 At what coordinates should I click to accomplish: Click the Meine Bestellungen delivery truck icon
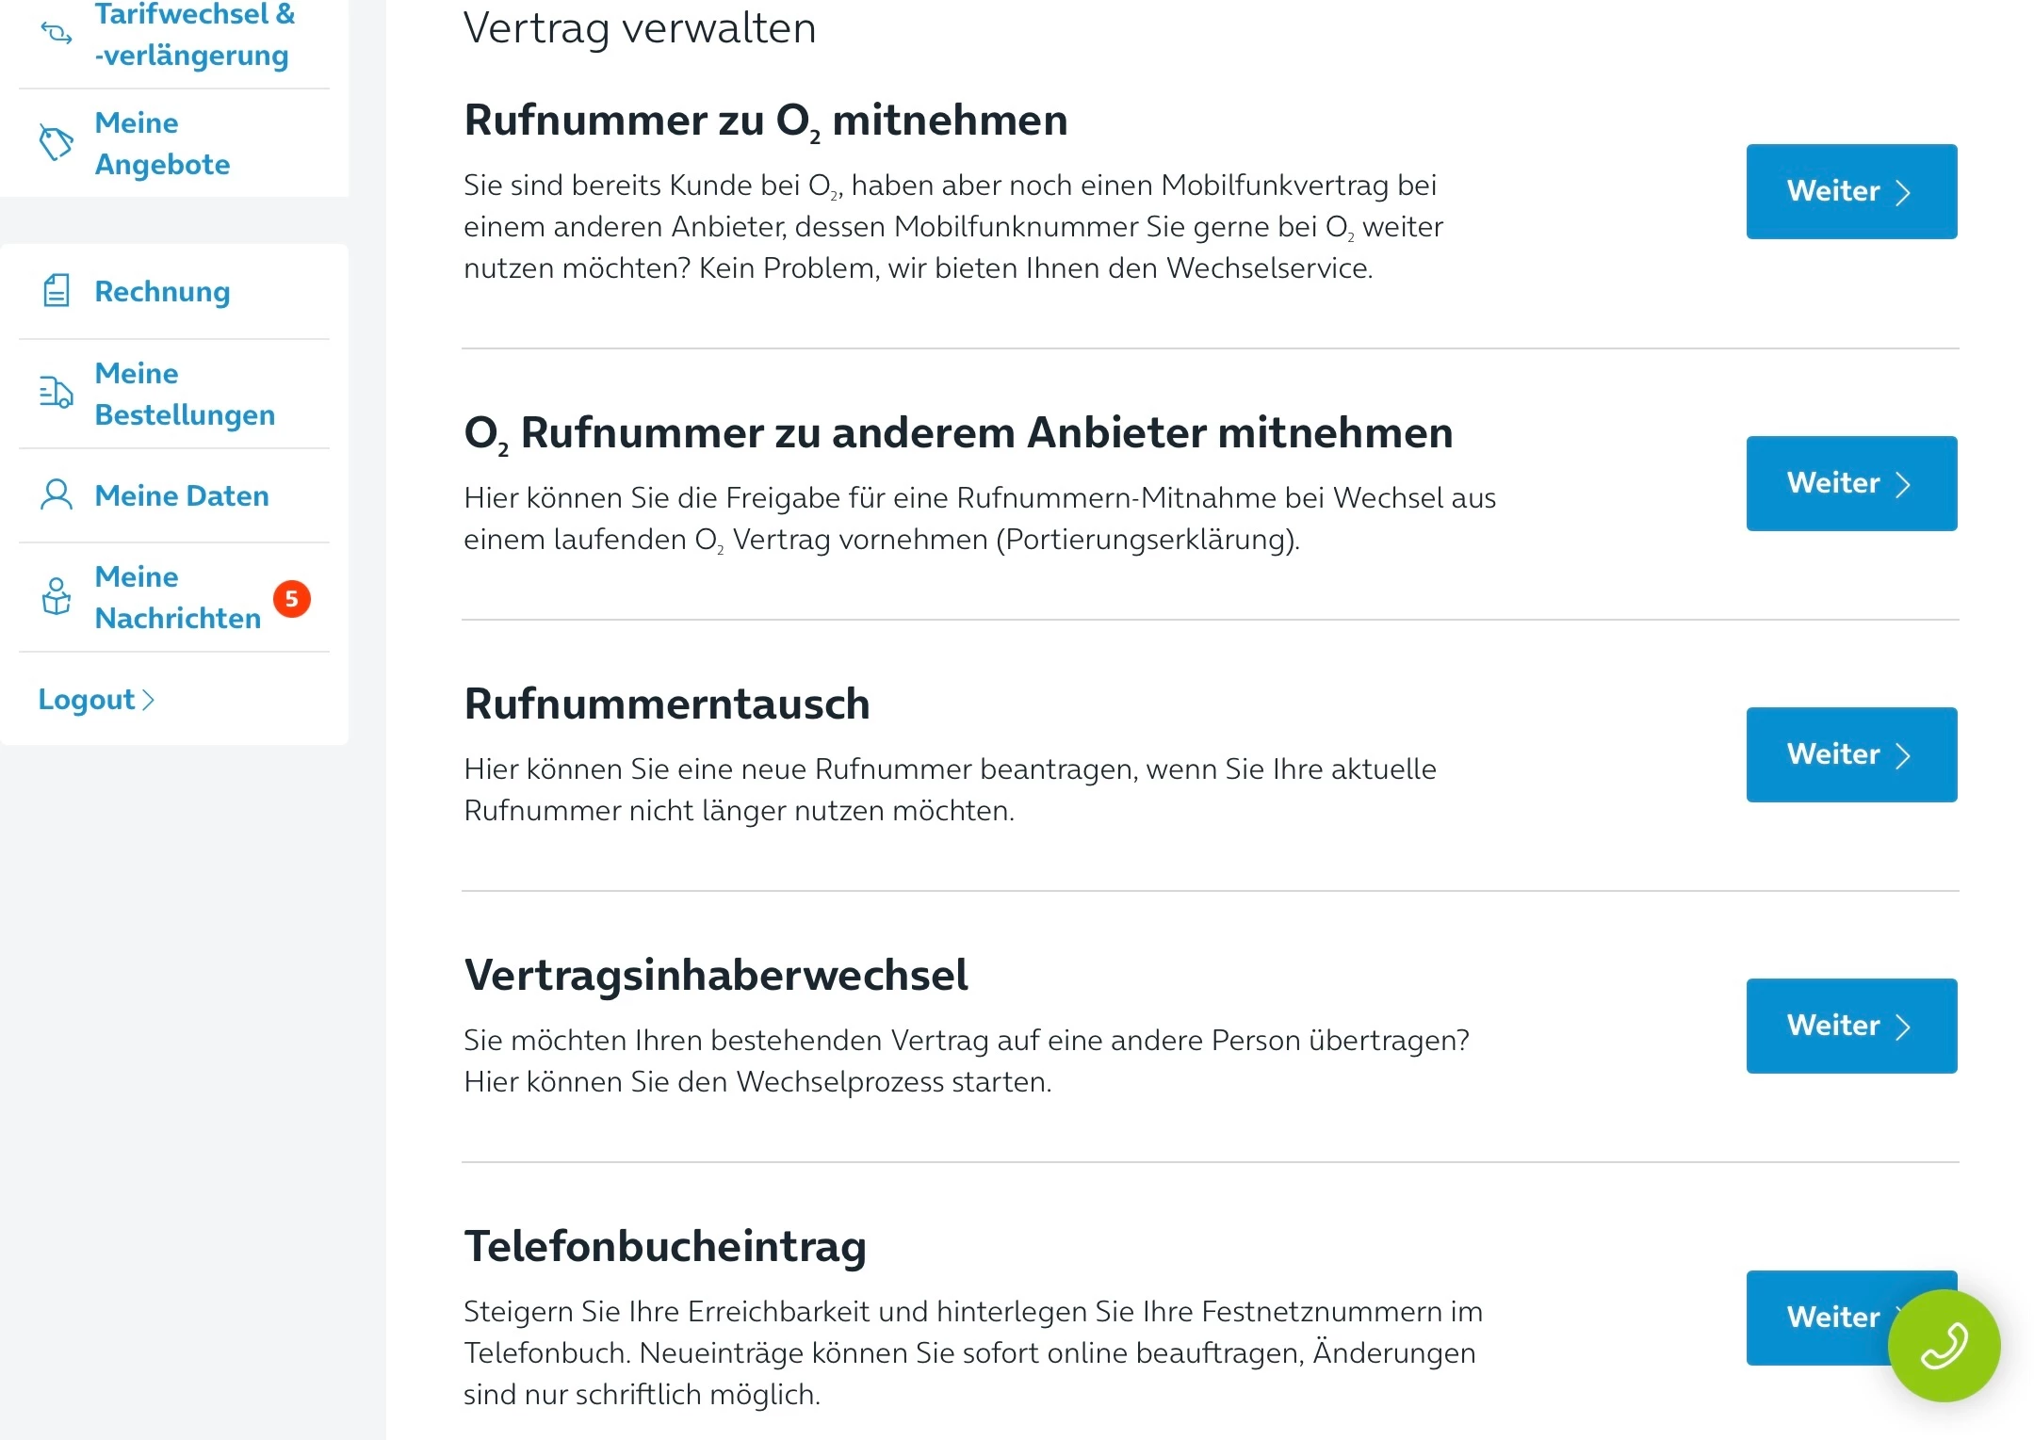click(x=57, y=393)
